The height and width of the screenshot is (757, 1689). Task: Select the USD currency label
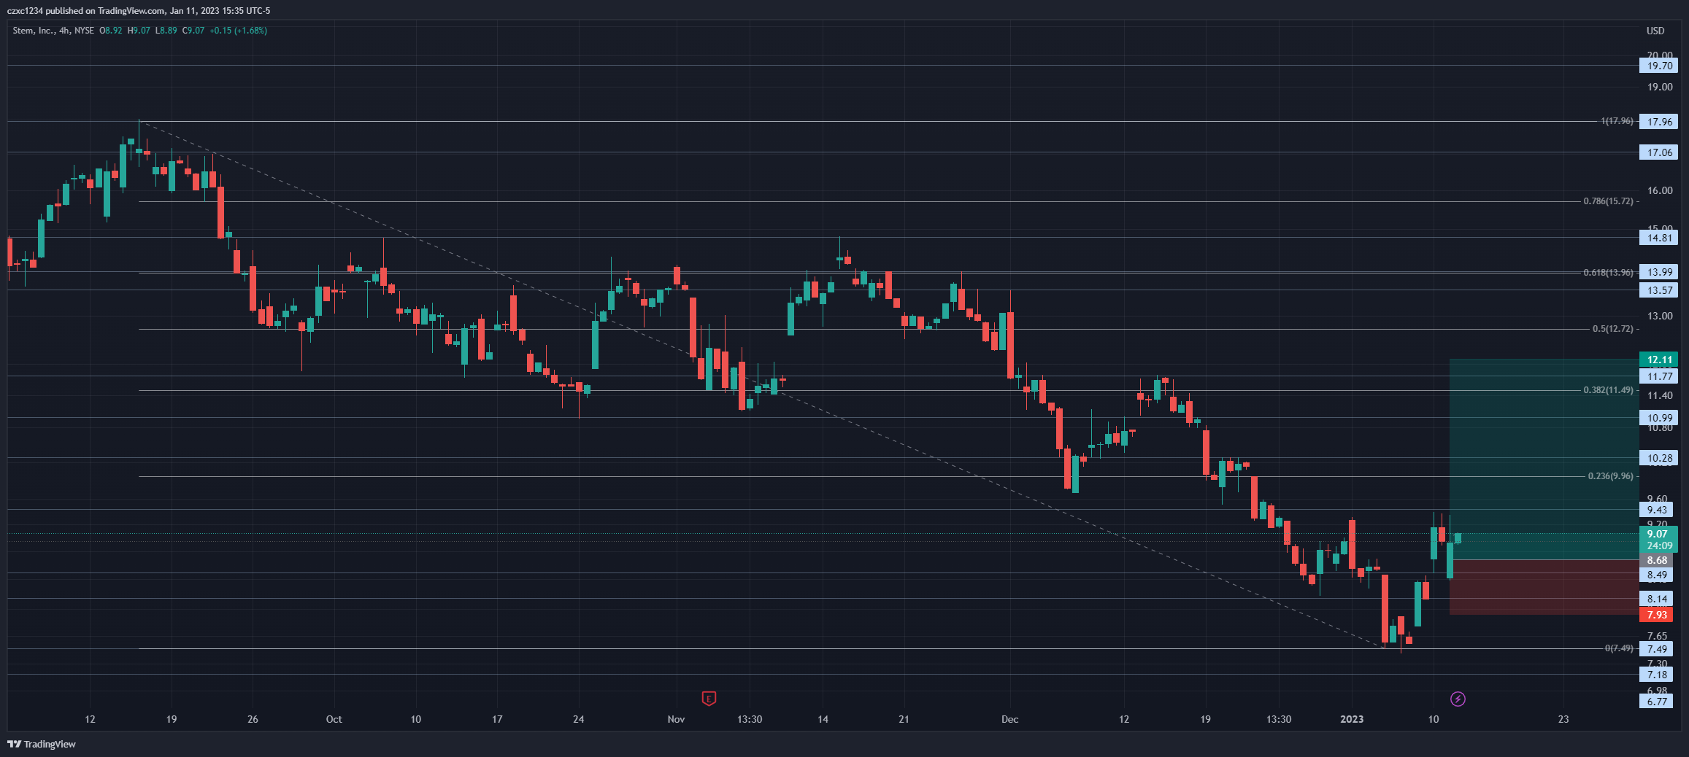(x=1655, y=31)
